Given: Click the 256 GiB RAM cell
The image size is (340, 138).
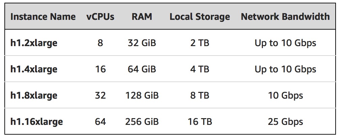Looking at the screenshot, I should 142,122.
